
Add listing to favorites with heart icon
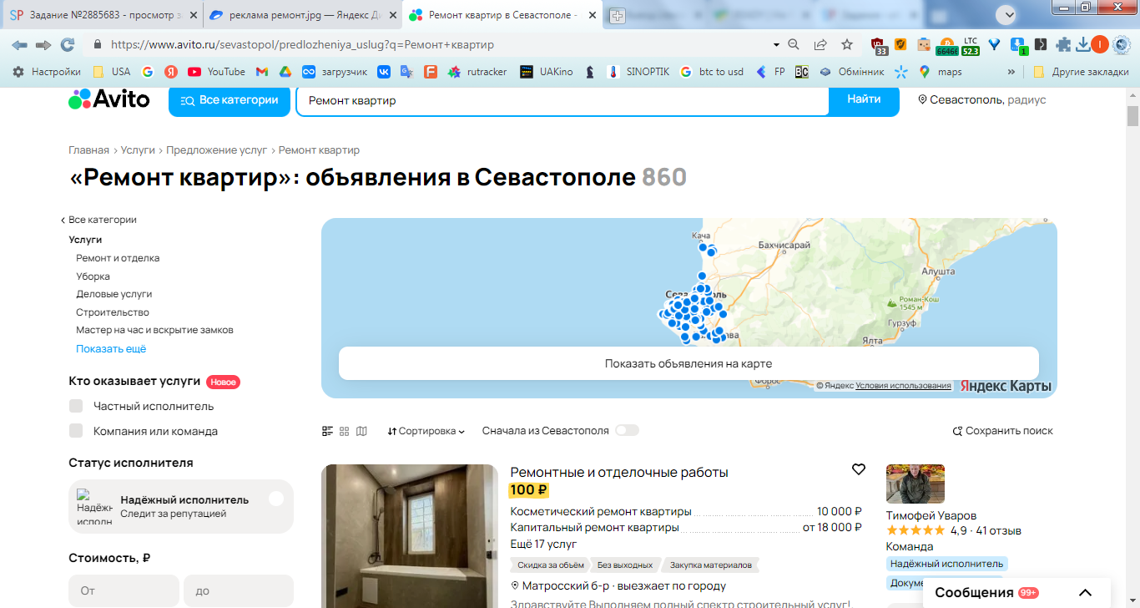[859, 469]
